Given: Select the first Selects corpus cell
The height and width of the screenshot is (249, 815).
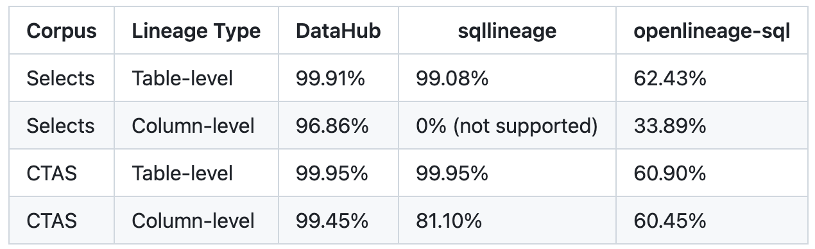Looking at the screenshot, I should pos(60,78).
